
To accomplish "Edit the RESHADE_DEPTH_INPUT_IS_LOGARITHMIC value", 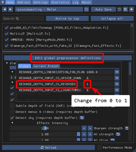I will tap(99, 90).
